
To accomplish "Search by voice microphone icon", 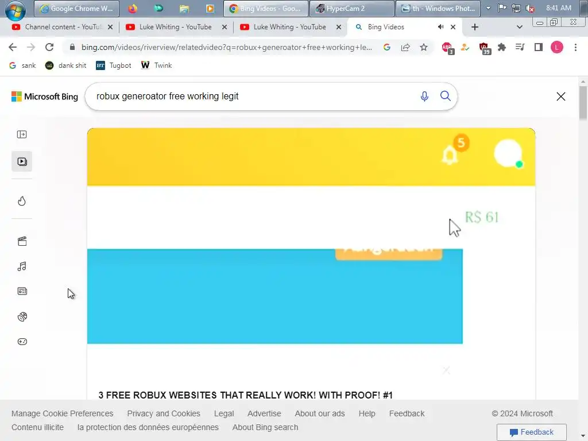I will click(x=424, y=96).
